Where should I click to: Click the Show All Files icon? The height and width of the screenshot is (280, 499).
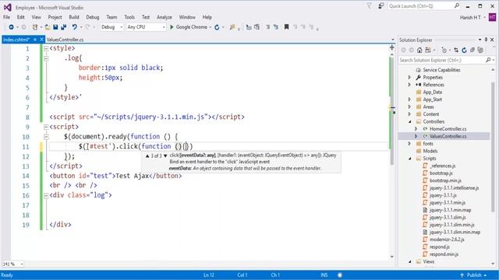pyautogui.click(x=480, y=50)
